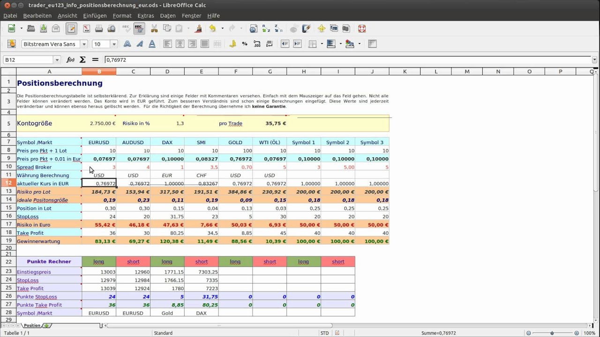Print the file directly
The image size is (600, 337).
click(x=99, y=29)
